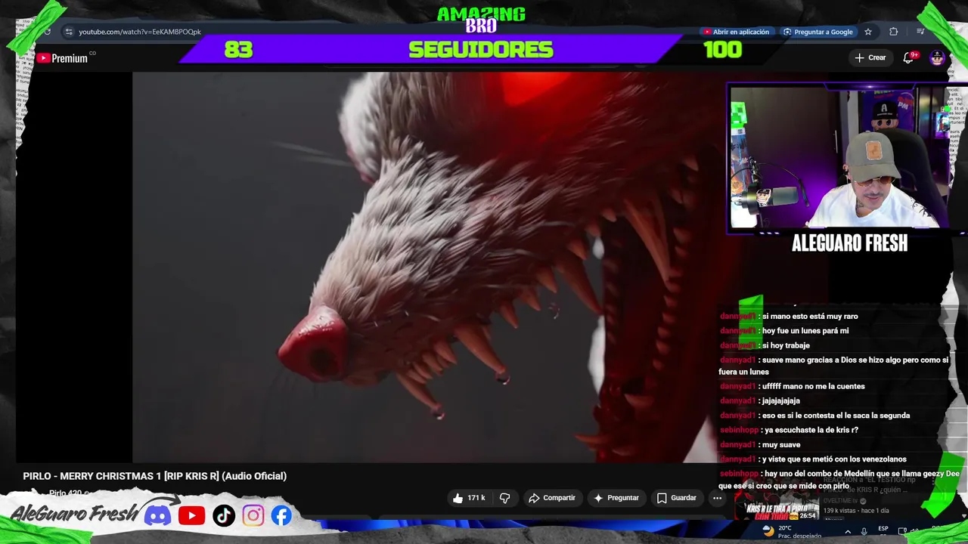Open the browser extensions puzzle icon
The width and height of the screenshot is (968, 544).
(894, 32)
